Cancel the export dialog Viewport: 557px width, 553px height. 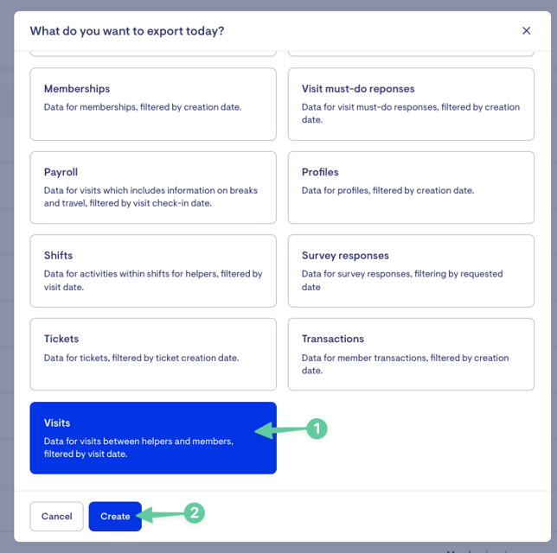tap(56, 516)
